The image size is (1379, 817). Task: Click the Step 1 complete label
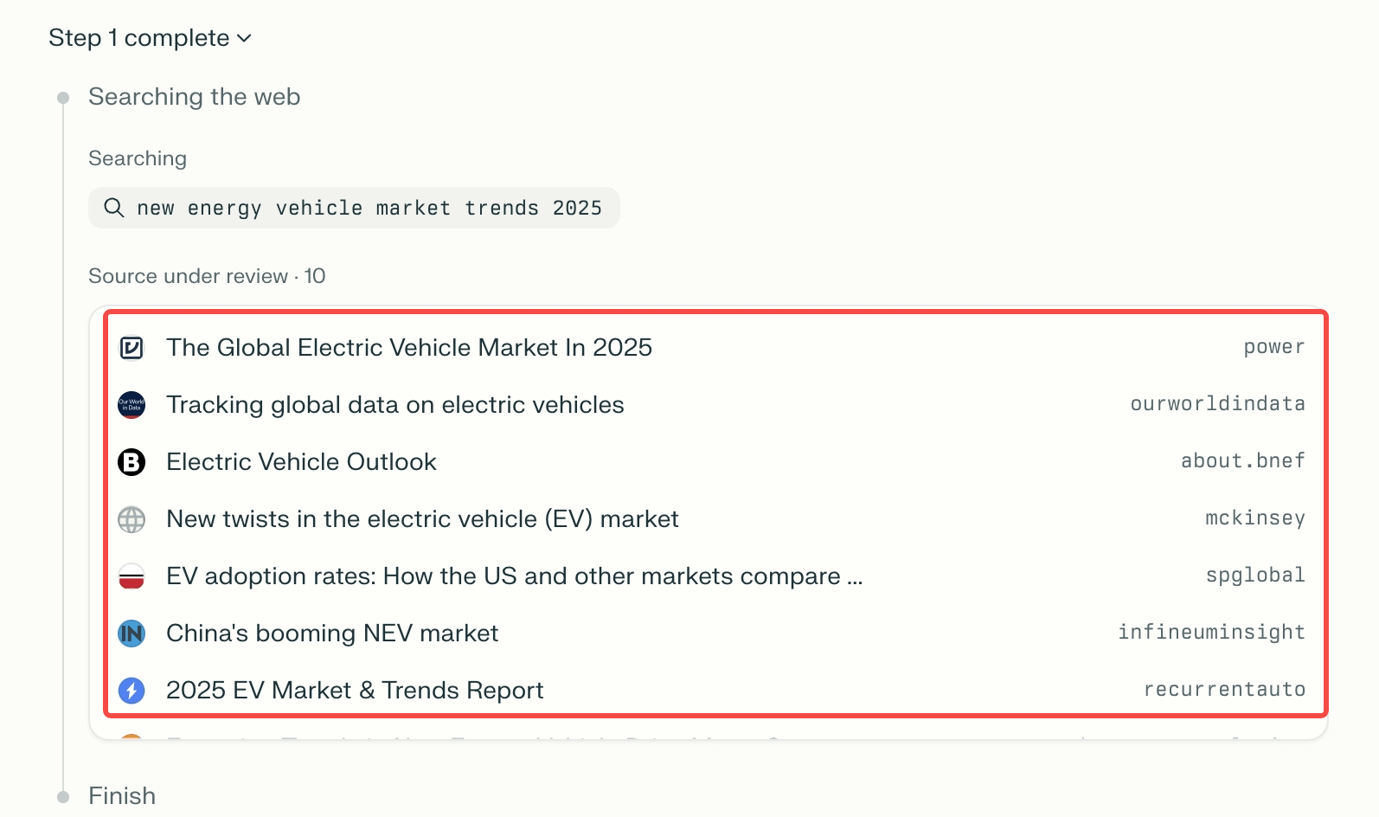[138, 38]
